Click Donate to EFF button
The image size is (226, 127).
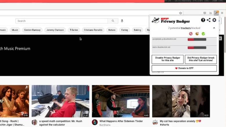(184, 68)
